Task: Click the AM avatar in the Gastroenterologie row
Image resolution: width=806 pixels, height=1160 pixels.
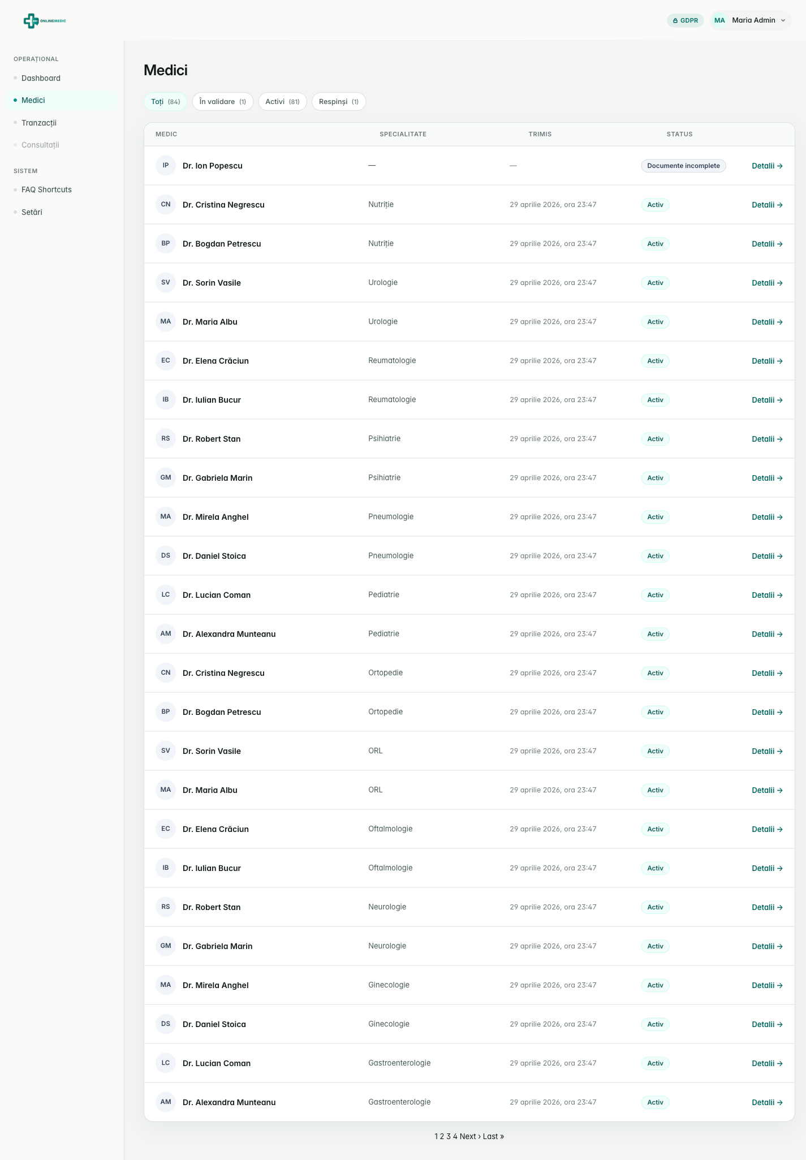Action: pos(166,1102)
